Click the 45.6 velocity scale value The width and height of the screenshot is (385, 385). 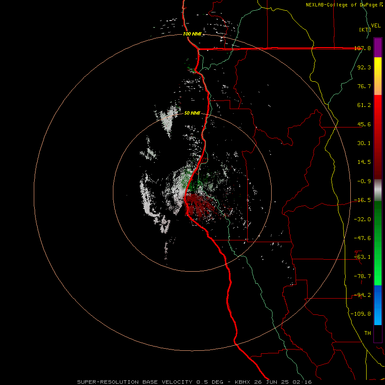364,124
